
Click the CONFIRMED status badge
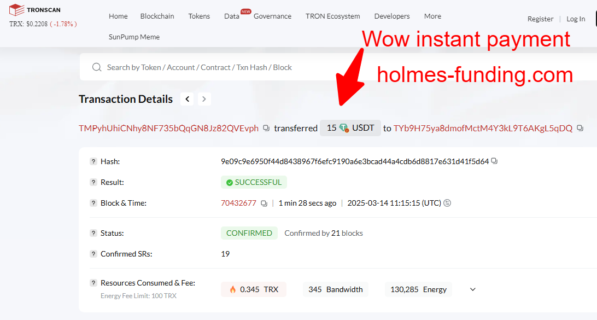click(249, 233)
